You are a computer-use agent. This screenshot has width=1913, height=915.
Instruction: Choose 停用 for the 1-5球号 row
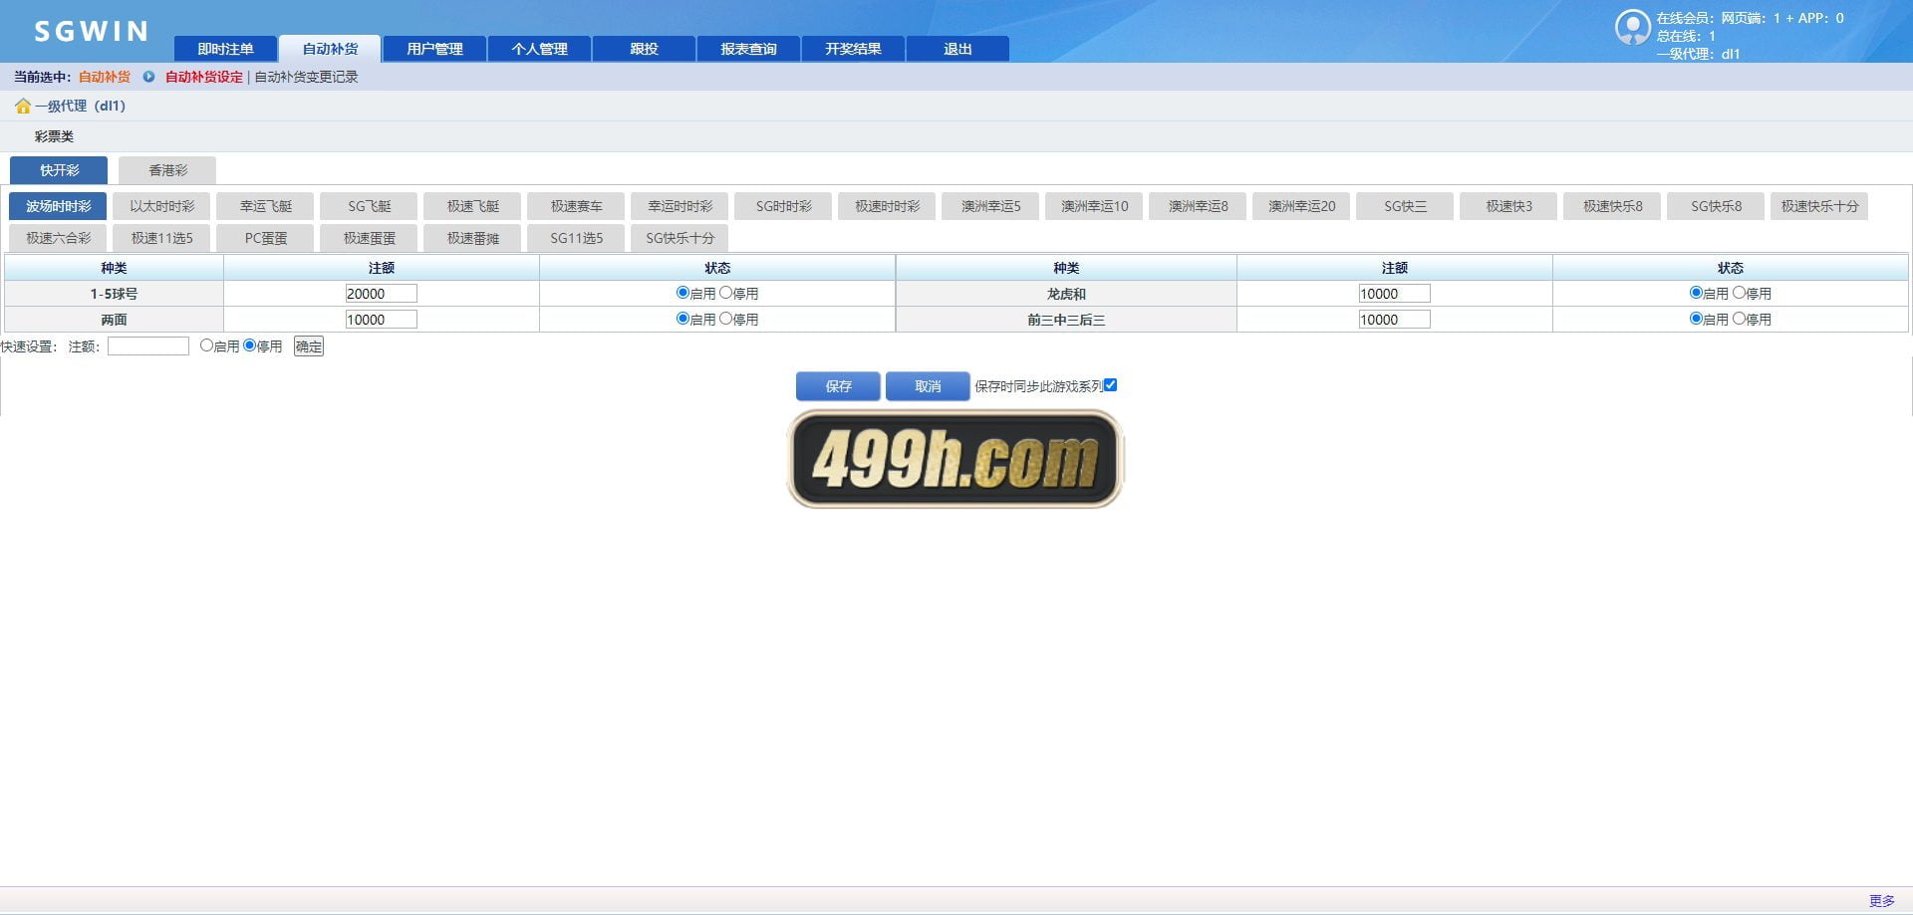point(725,293)
